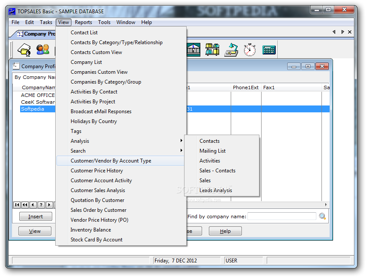The width and height of the screenshot is (366, 277).
Task: Click the tab scroll right arrow
Action: pos(342,32)
